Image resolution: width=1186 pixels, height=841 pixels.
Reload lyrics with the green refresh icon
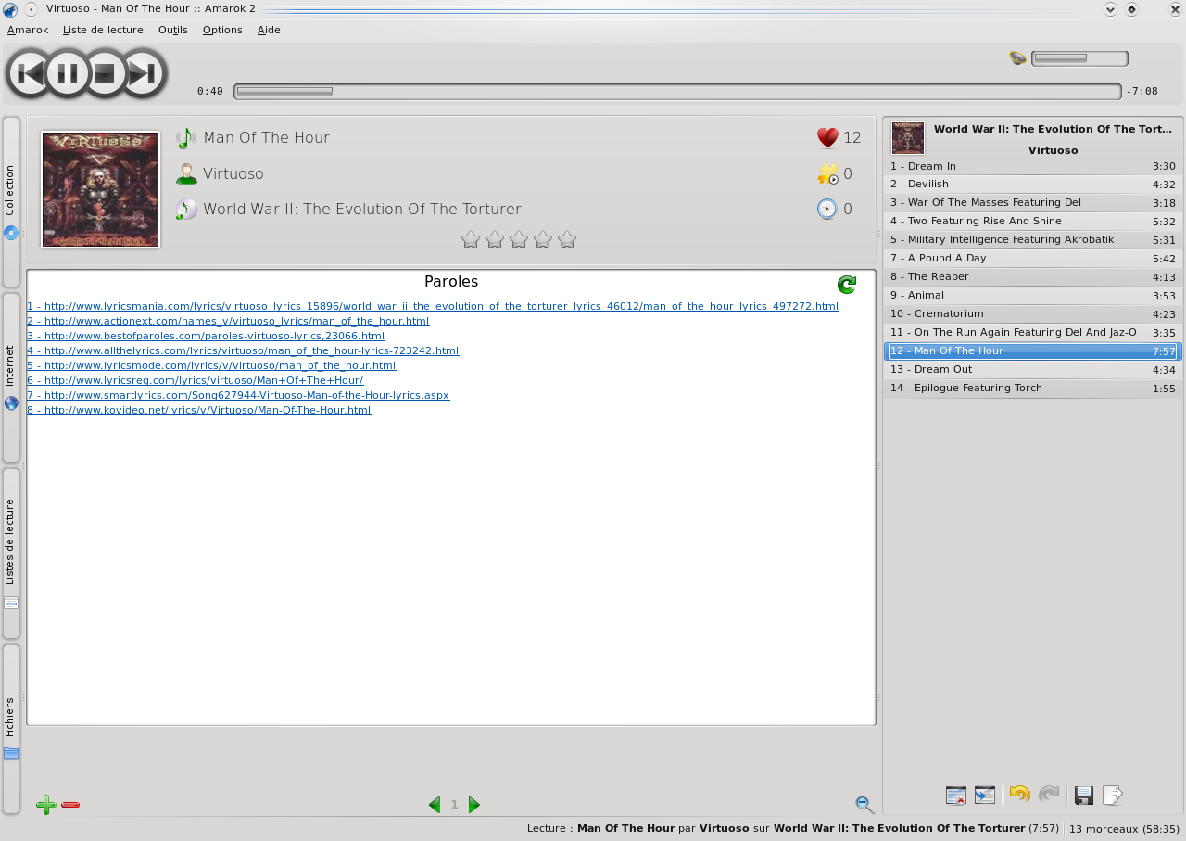[846, 285]
